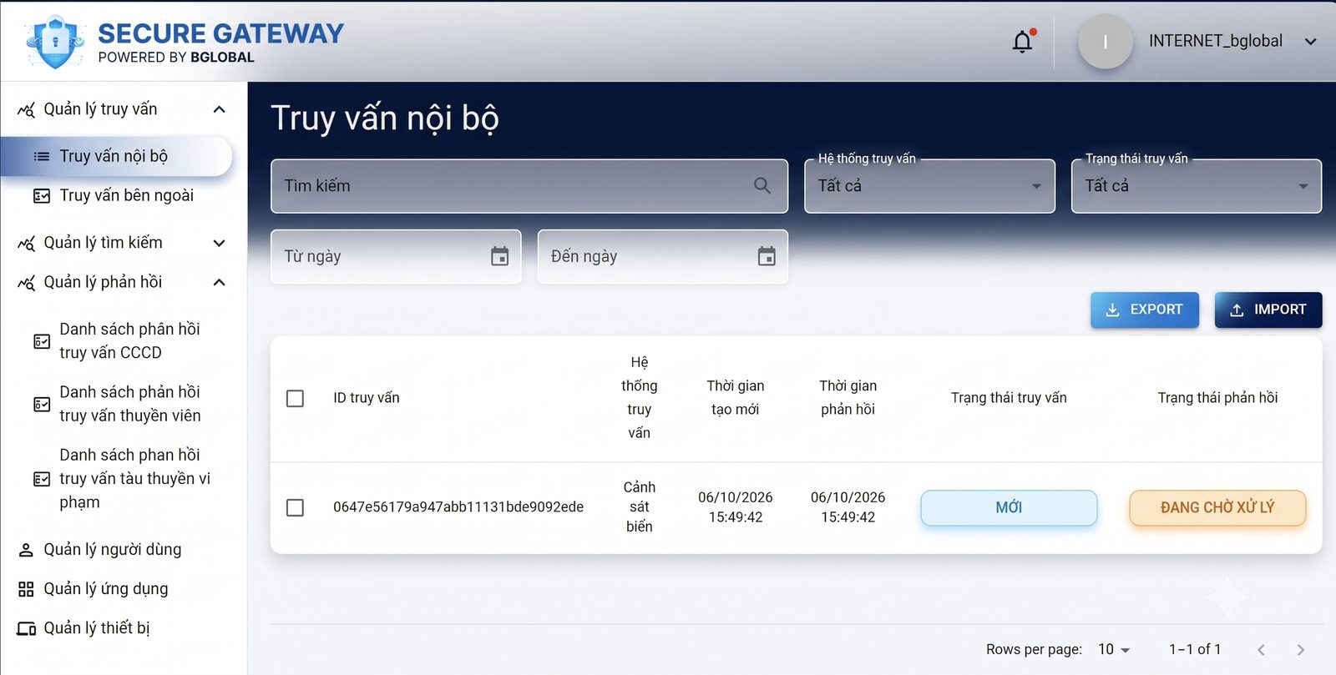
Task: Click the user avatar circle
Action: [1105, 42]
